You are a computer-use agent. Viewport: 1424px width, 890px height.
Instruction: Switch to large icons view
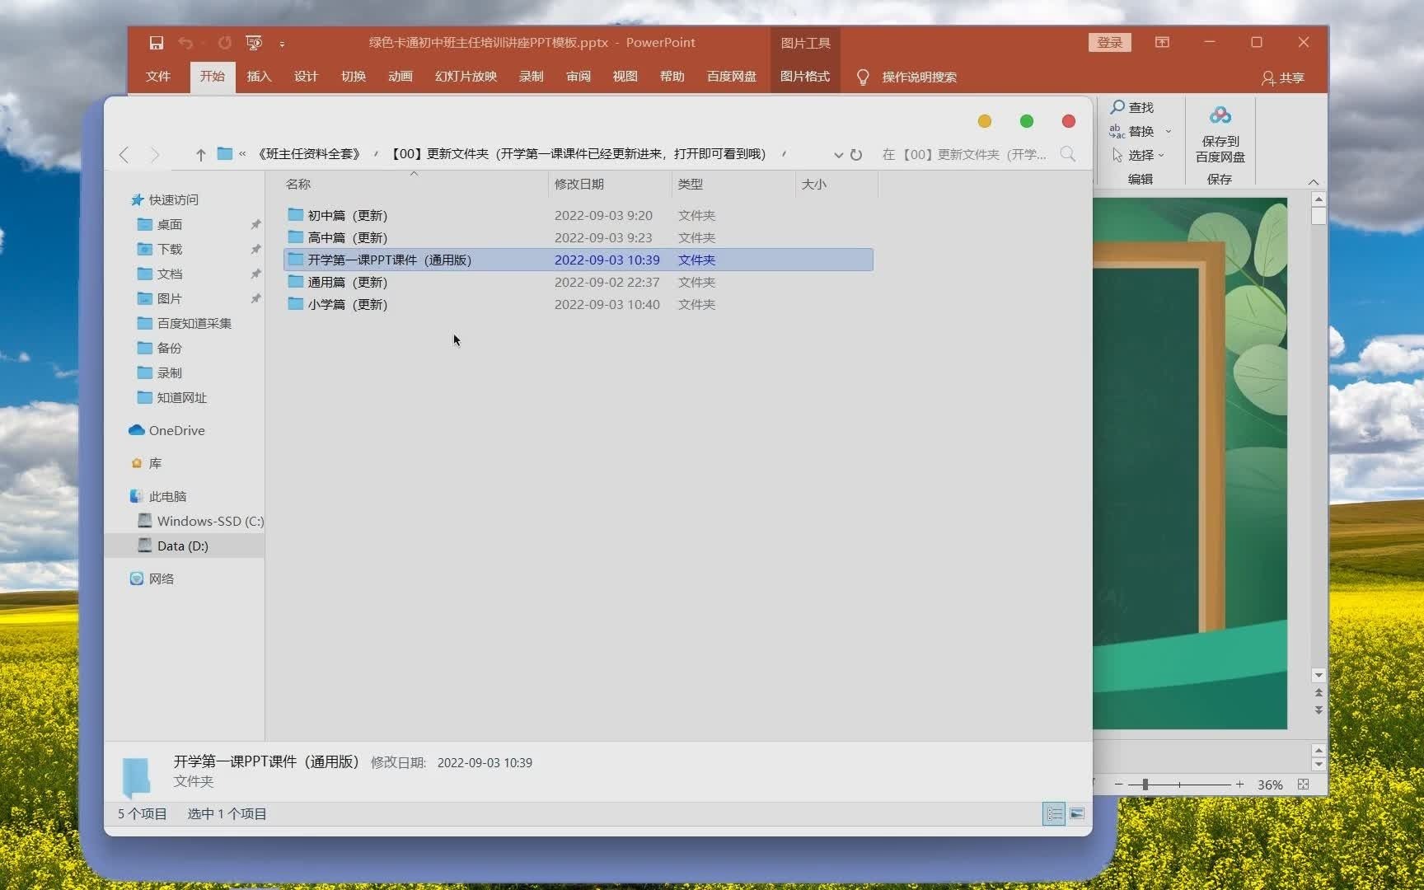1077,814
